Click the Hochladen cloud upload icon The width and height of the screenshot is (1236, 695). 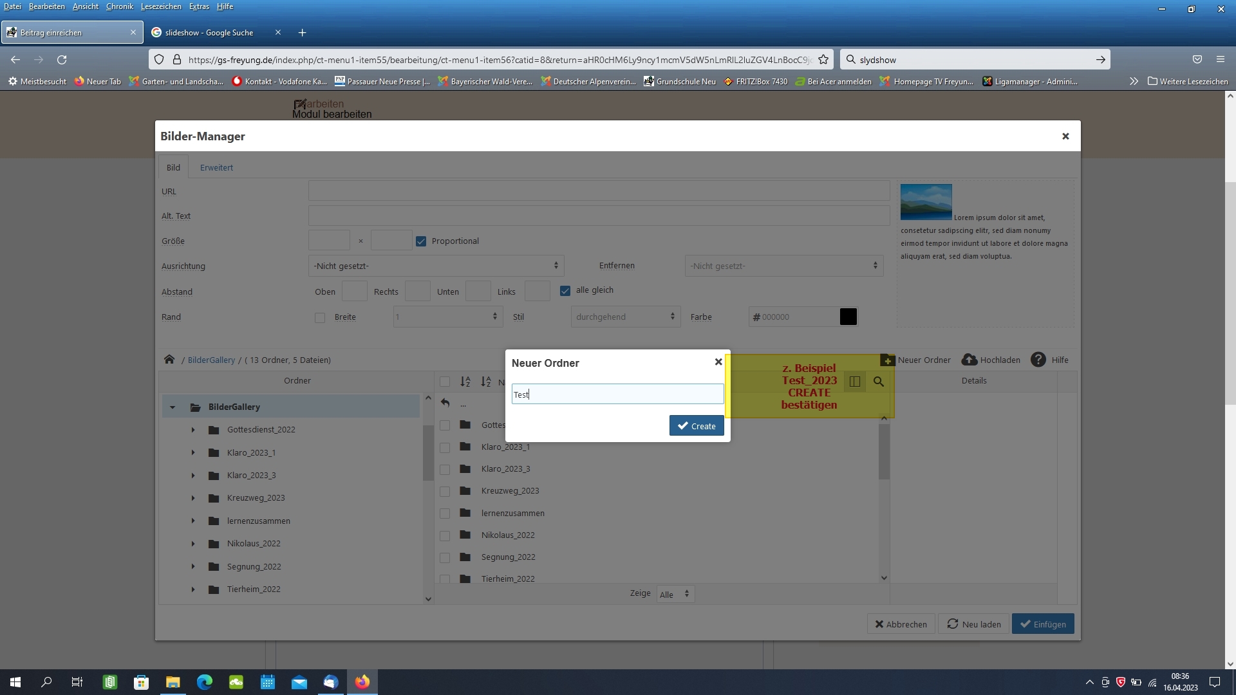tap(969, 360)
